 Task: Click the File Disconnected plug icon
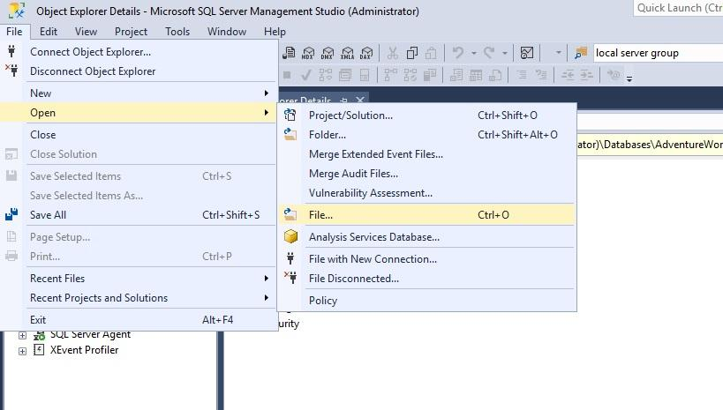coord(290,278)
